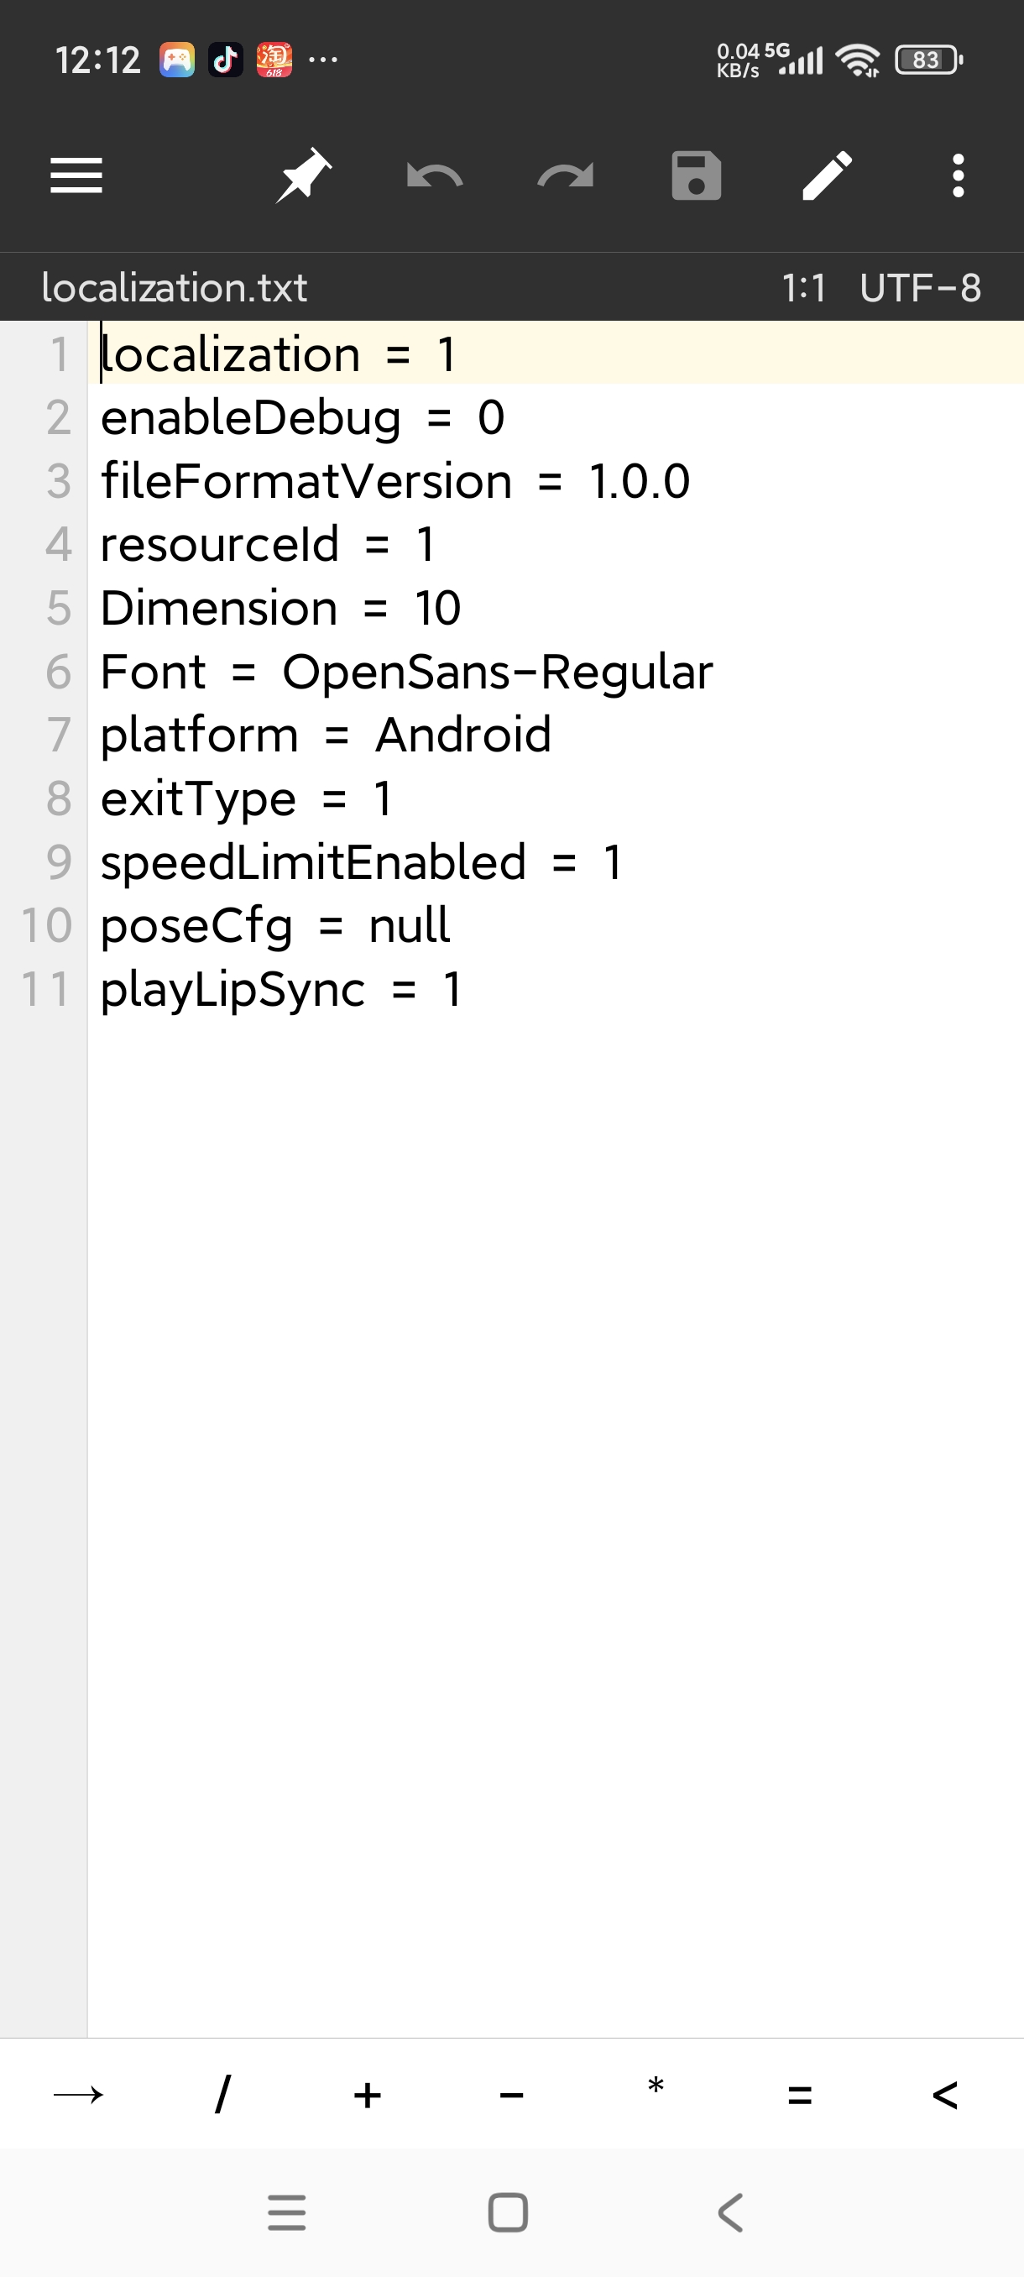
Task: Tap the 1:1 cursor position indicator
Action: tap(803, 287)
